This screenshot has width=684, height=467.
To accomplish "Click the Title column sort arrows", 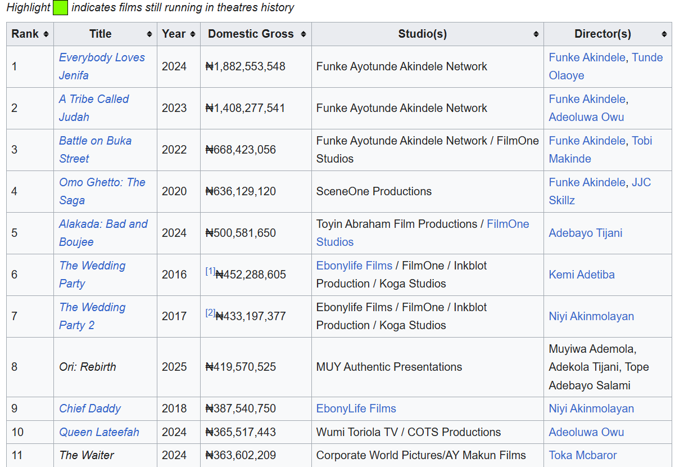I will (150, 34).
